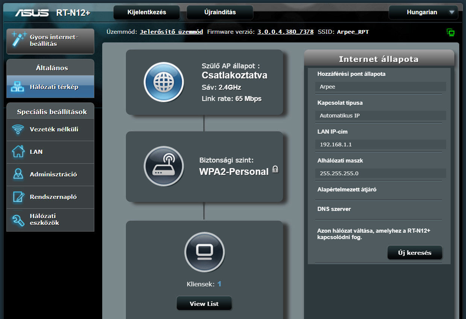
Task: Click the View List button
Action: (204, 304)
